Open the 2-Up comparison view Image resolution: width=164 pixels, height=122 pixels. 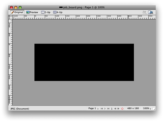tap(46, 12)
